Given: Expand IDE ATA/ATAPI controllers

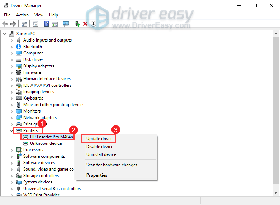Looking at the screenshot, I should click(12, 86).
